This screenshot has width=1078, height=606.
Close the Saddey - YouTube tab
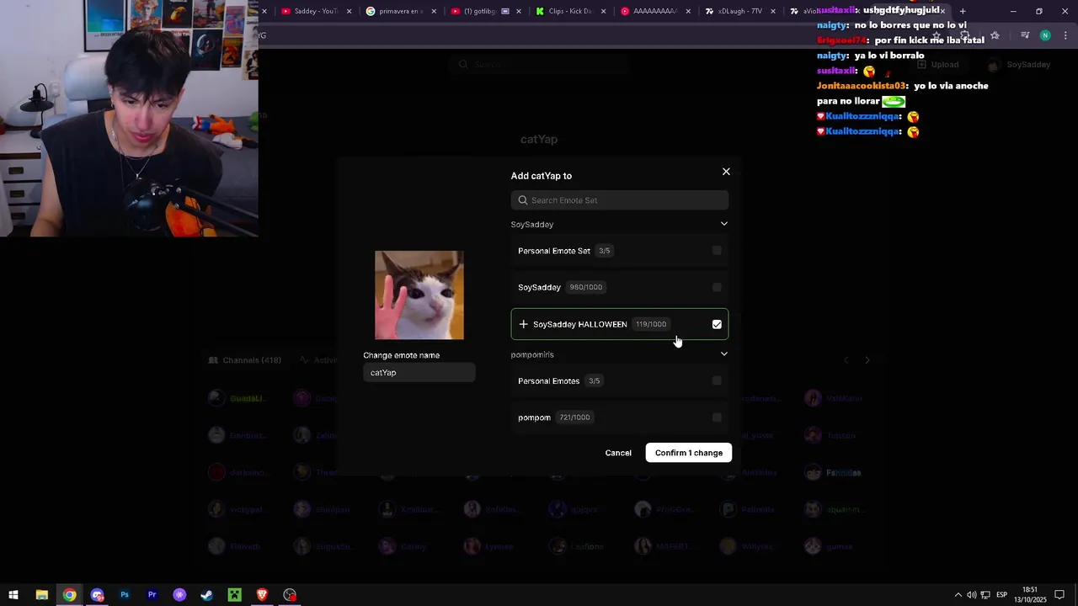[349, 11]
